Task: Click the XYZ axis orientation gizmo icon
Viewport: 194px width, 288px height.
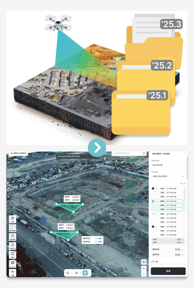Action: click(x=144, y=262)
